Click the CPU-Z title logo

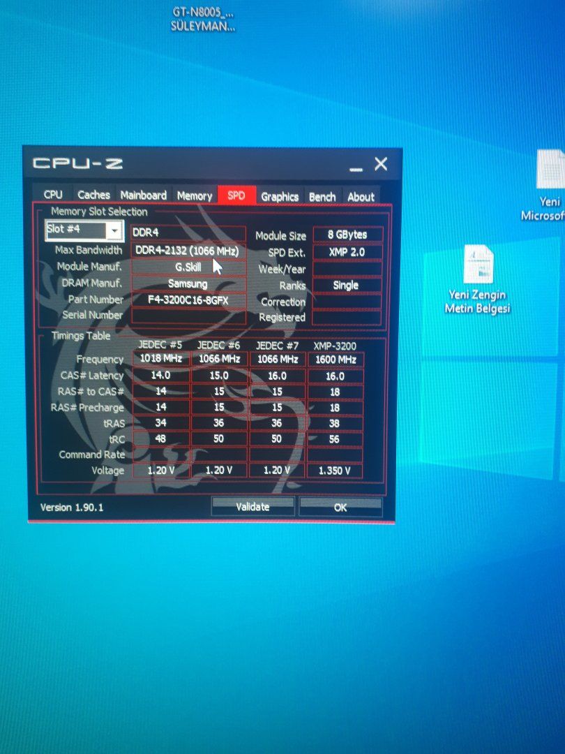tap(77, 163)
